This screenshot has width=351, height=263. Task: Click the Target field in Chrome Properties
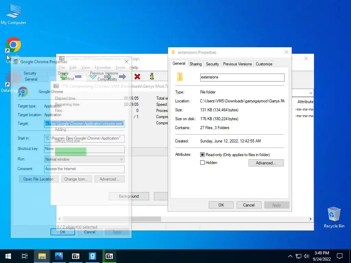[84, 123]
